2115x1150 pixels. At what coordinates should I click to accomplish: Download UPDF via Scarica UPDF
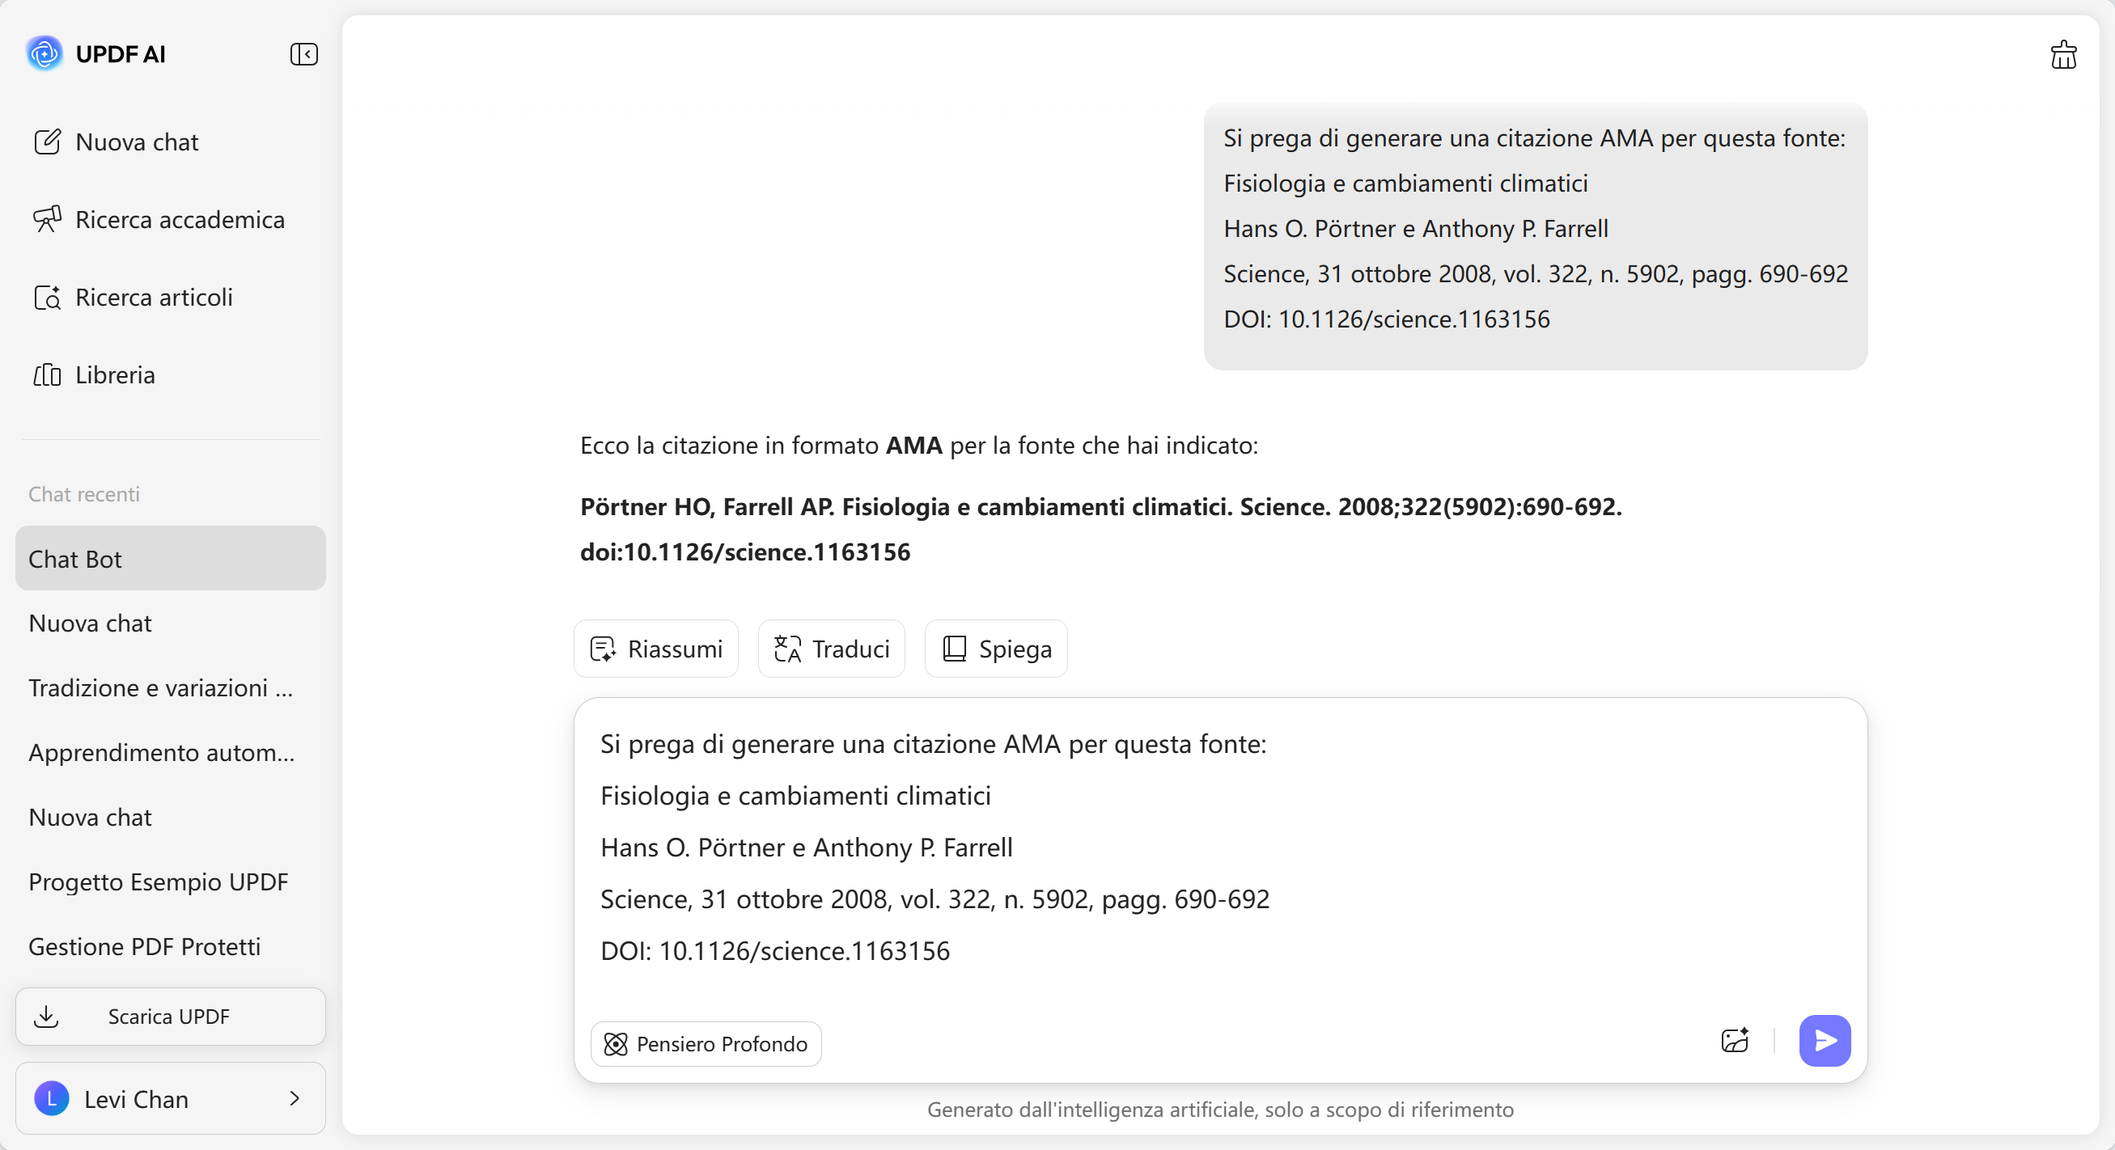[x=170, y=1017]
